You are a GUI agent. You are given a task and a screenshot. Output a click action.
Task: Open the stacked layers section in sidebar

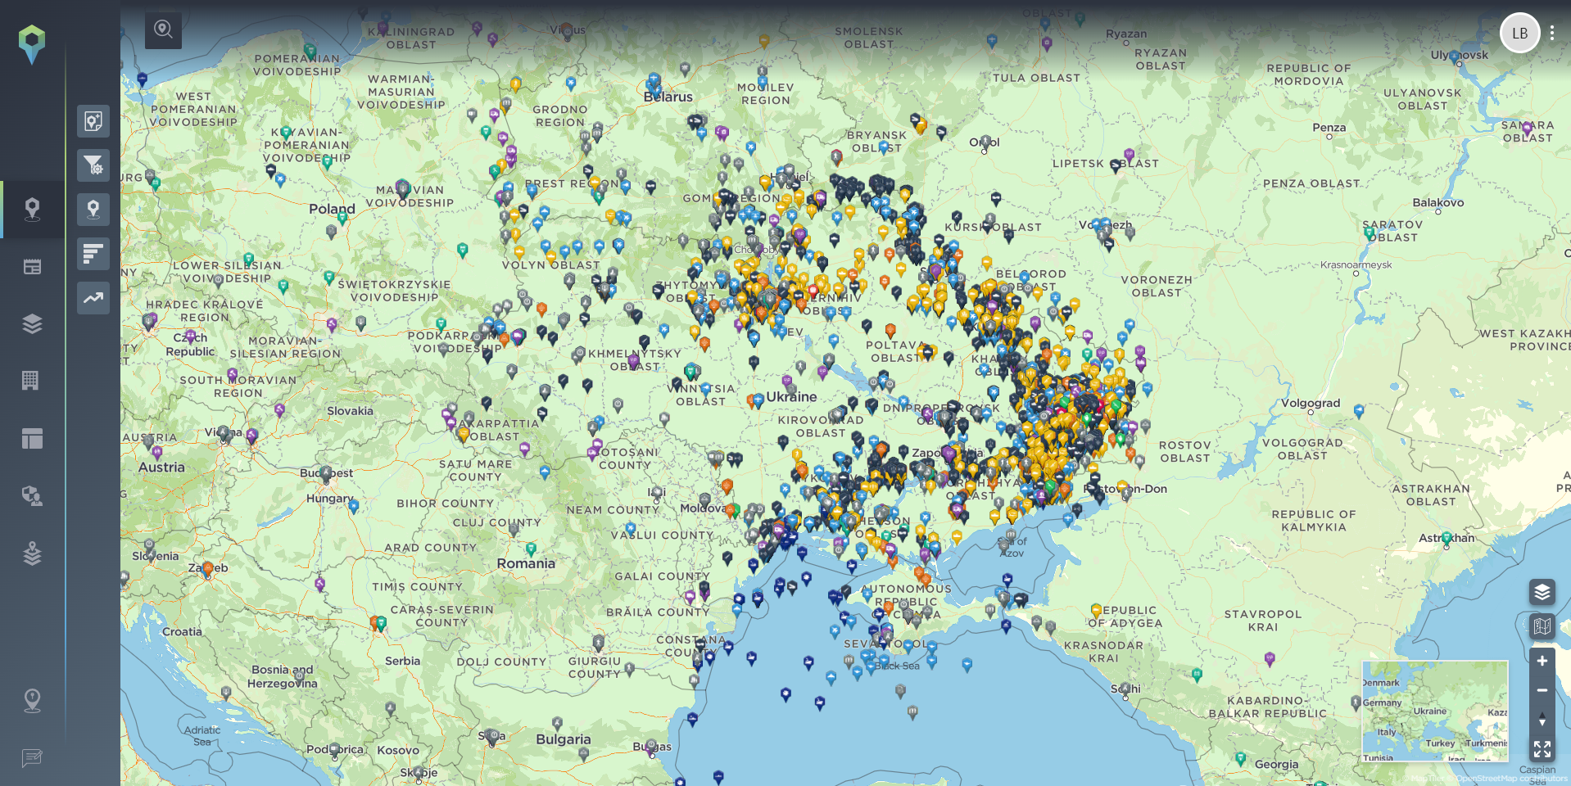[32, 324]
